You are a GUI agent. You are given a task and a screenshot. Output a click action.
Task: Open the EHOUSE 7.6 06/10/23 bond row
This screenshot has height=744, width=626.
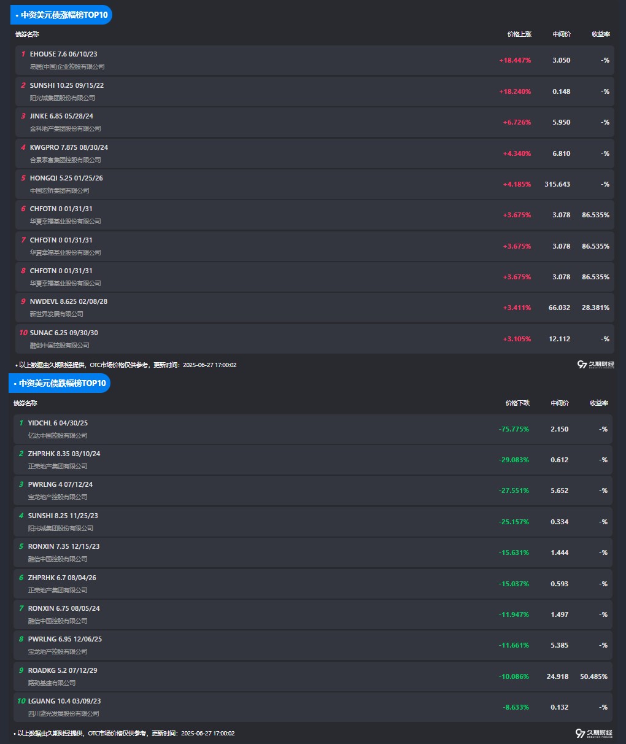(315, 60)
